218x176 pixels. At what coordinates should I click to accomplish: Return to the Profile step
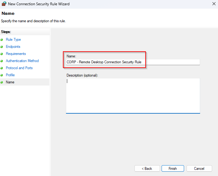click(x=10, y=75)
